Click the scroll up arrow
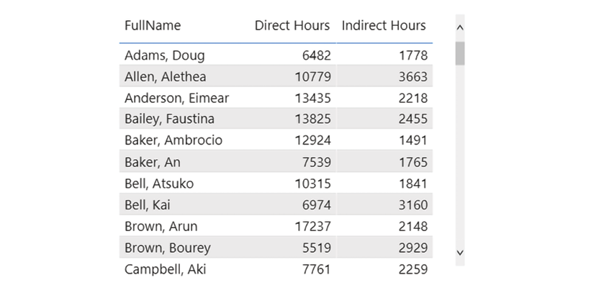The height and width of the screenshot is (288, 594). (x=460, y=27)
